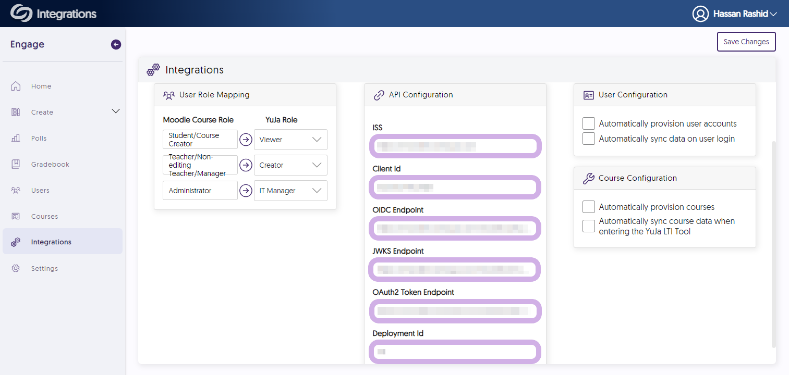Click the Polls bar chart icon
The height and width of the screenshot is (375, 789).
pos(16,138)
